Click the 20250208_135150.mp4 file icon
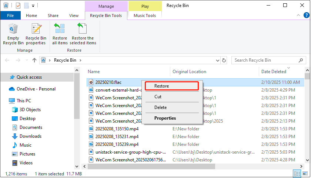This screenshot has height=178, width=311. (91, 129)
